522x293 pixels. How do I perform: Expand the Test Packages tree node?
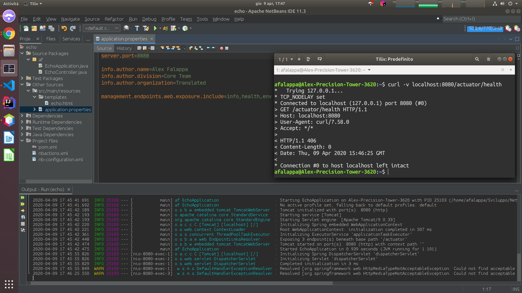coord(22,78)
